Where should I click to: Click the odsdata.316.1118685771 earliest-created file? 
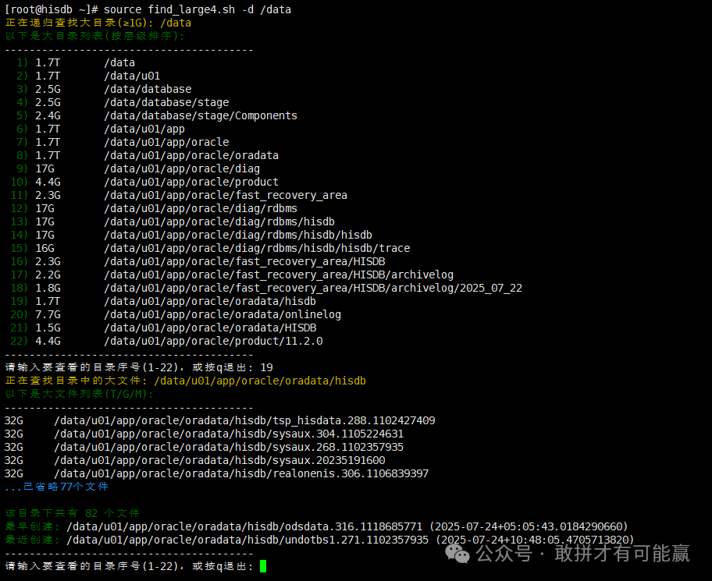(x=247, y=526)
